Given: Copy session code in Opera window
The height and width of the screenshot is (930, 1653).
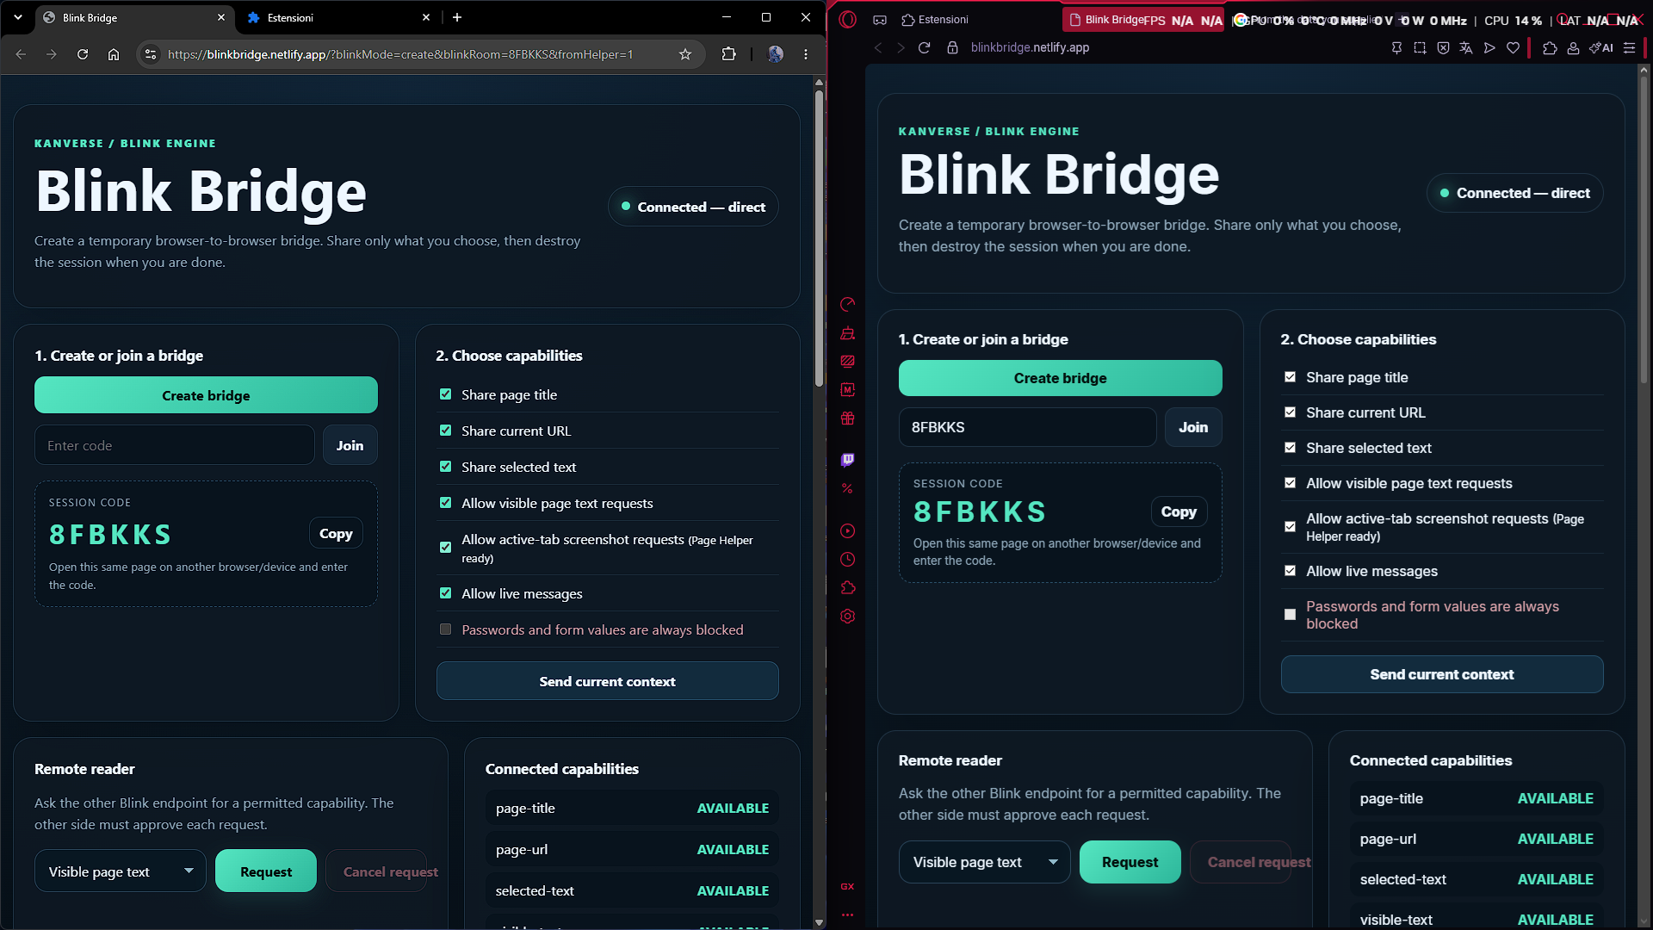Looking at the screenshot, I should click(x=1179, y=512).
